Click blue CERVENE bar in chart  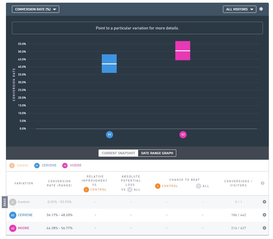109,64
